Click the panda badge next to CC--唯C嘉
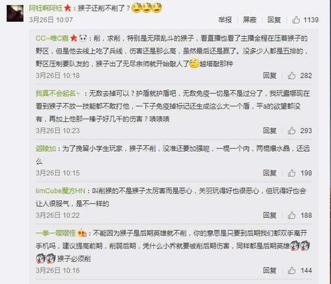This screenshot has height=284, width=331. point(83,38)
